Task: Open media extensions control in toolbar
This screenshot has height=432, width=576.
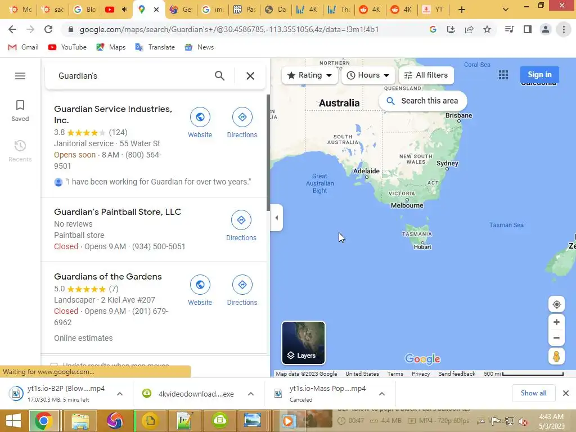Action: [509, 29]
